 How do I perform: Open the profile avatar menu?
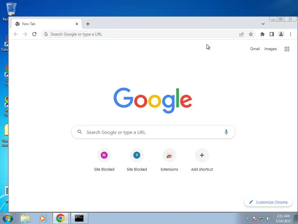pyautogui.click(x=281, y=34)
